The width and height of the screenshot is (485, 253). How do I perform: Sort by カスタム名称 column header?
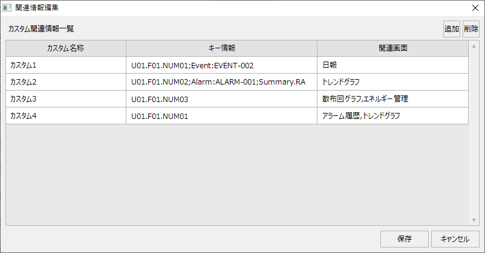(66, 48)
